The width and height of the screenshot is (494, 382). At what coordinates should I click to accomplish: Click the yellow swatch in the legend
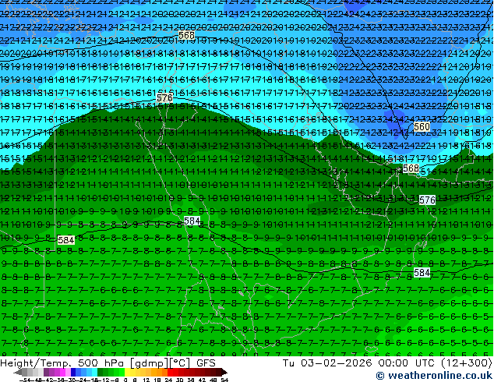[127, 373]
